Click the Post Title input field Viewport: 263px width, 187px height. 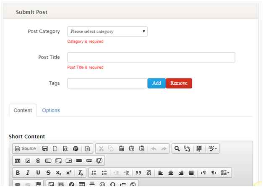[151, 57]
